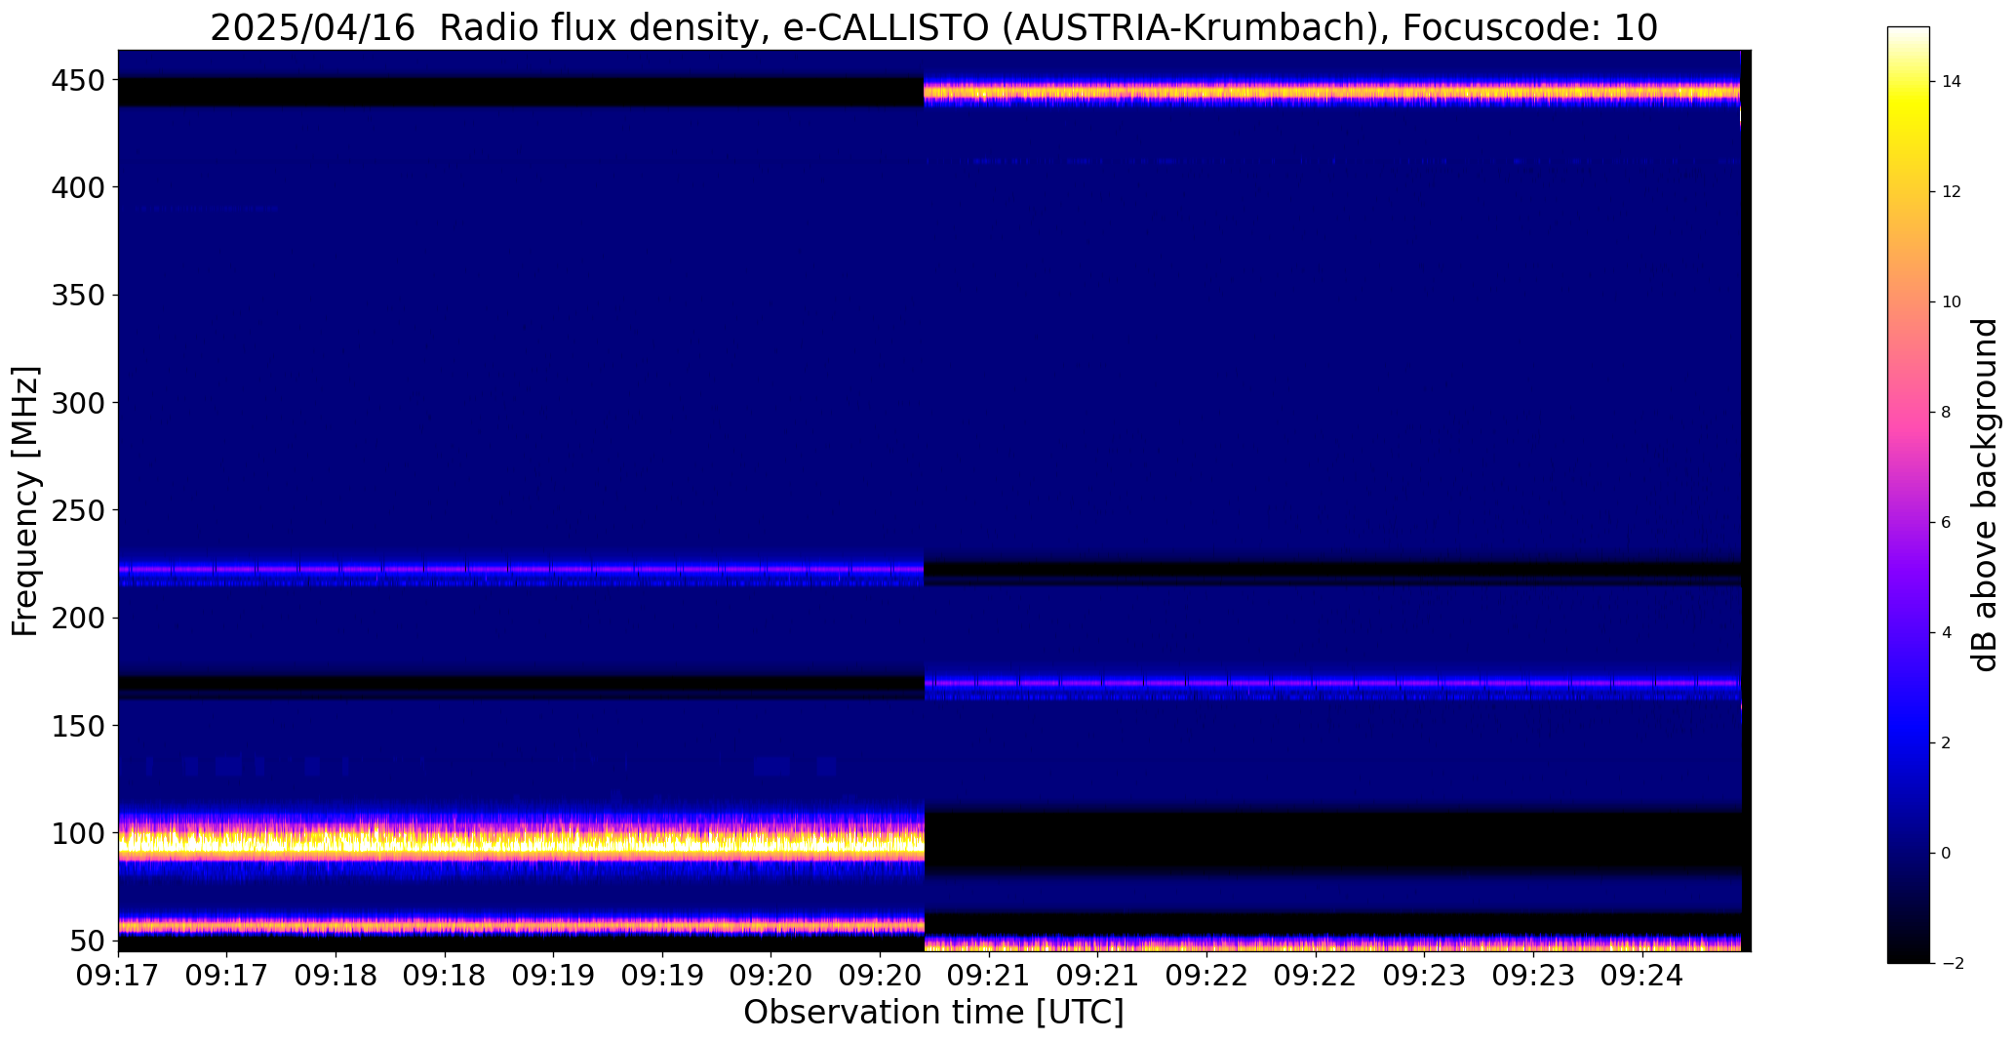Select the 250 tick on frequency axis
The width and height of the screenshot is (2015, 1041).
(77, 510)
